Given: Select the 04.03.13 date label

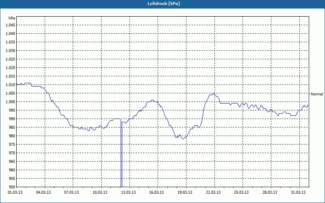Looking at the screenshot, I should (43, 192).
